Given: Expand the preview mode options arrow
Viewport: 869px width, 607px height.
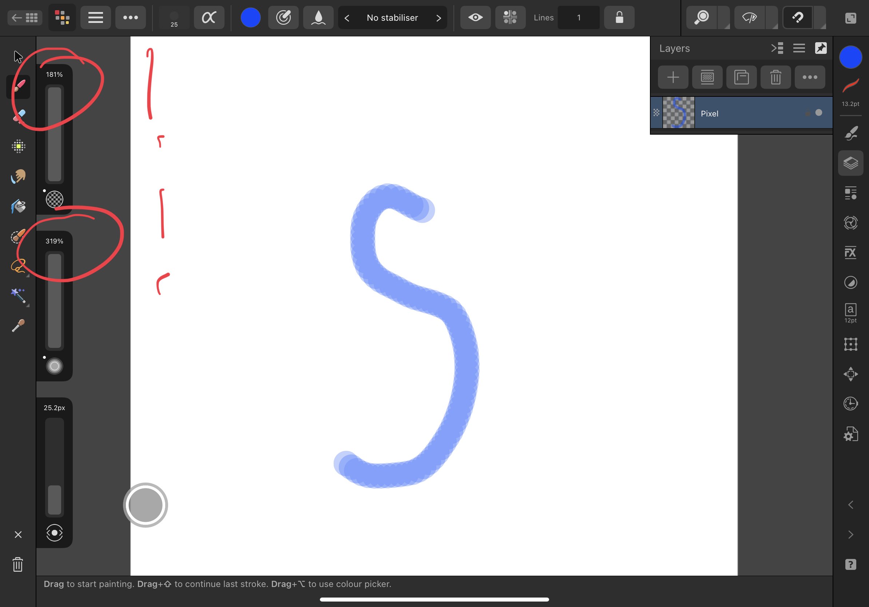Looking at the screenshot, I should (772, 17).
